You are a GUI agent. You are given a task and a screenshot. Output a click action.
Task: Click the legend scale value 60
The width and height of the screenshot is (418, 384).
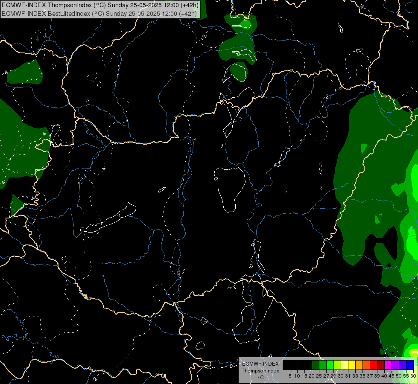(x=413, y=376)
